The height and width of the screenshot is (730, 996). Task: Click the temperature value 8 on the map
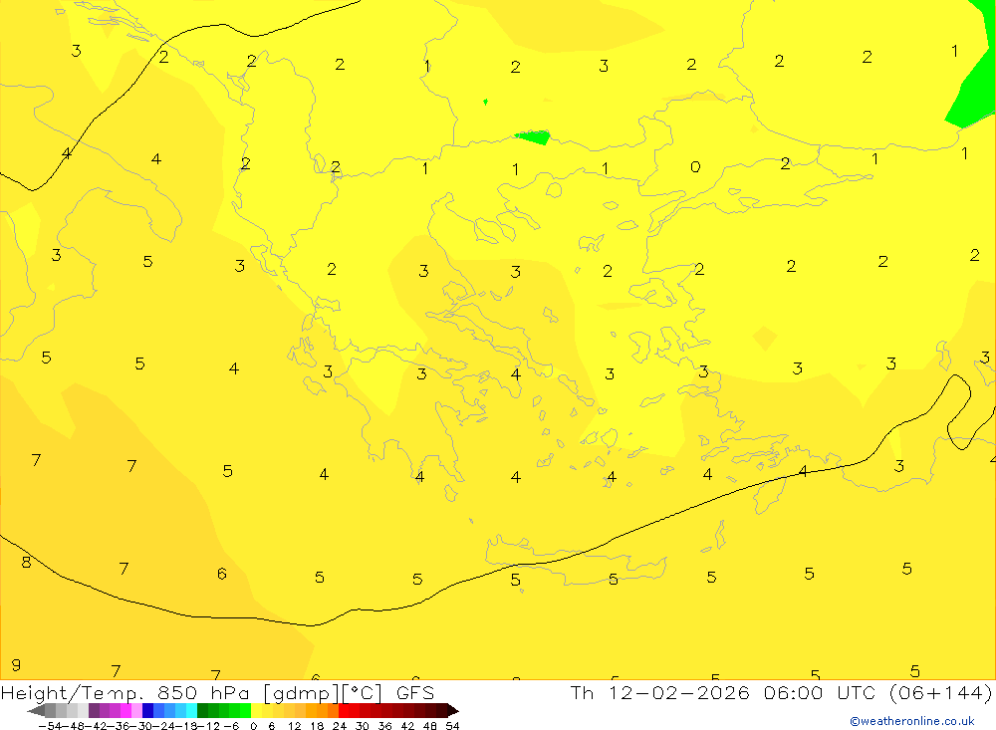[26, 563]
